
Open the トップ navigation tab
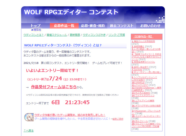tap(36, 26)
